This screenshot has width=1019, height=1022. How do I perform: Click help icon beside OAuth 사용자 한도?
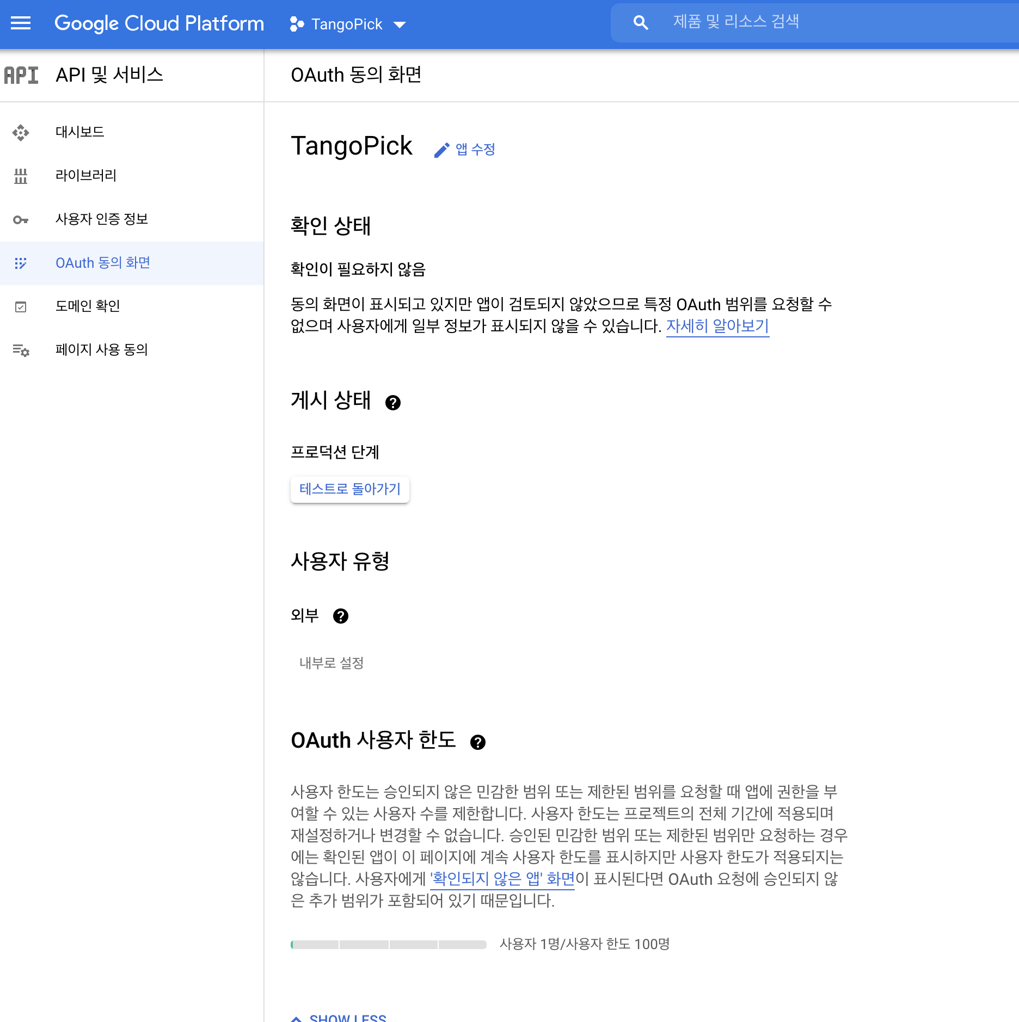pos(478,742)
